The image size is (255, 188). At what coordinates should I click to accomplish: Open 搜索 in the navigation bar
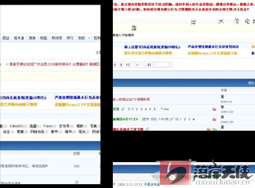tap(32, 38)
